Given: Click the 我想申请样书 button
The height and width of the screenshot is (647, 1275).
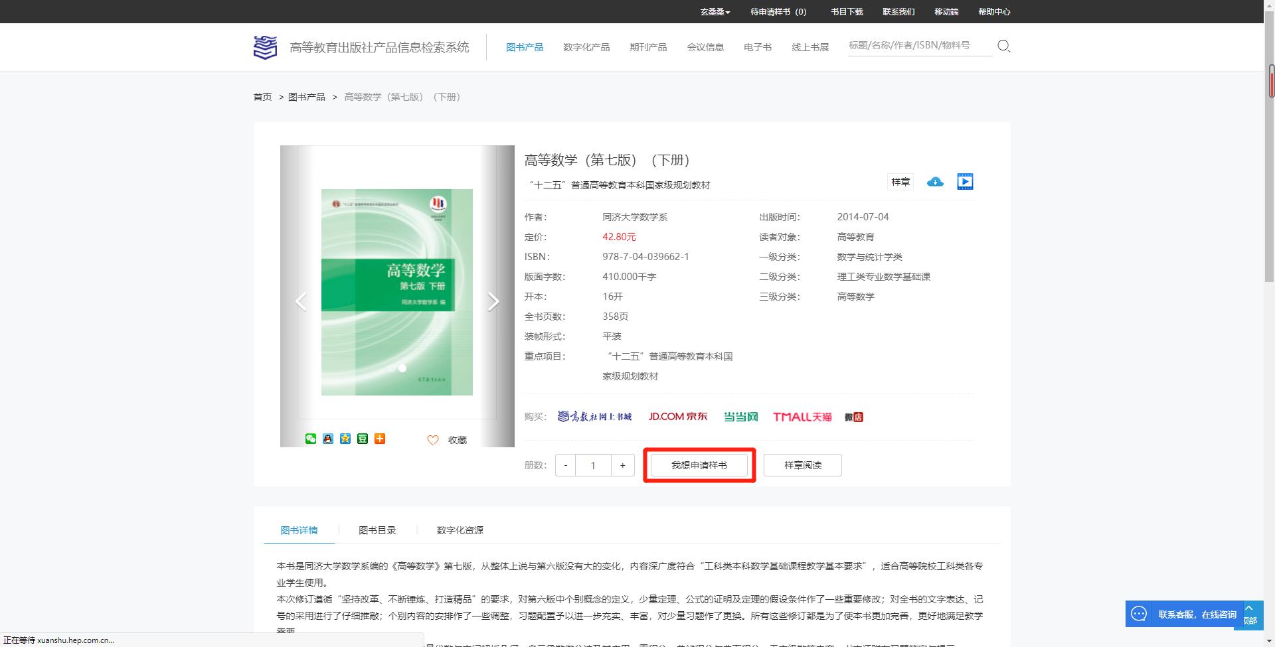Looking at the screenshot, I should [x=699, y=465].
